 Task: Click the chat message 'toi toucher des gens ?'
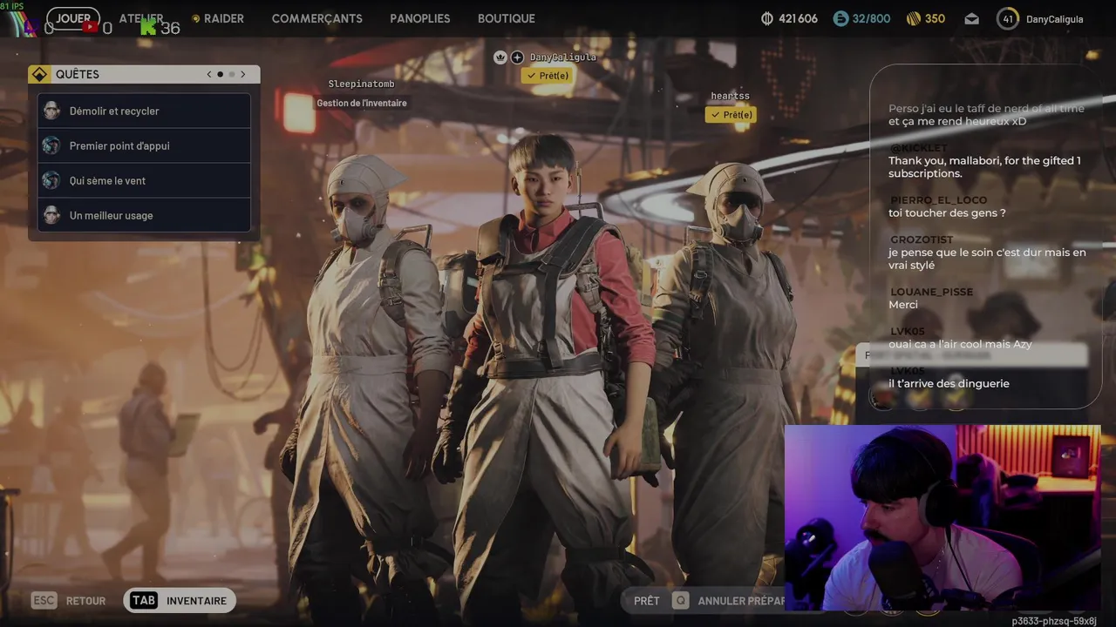tap(947, 213)
